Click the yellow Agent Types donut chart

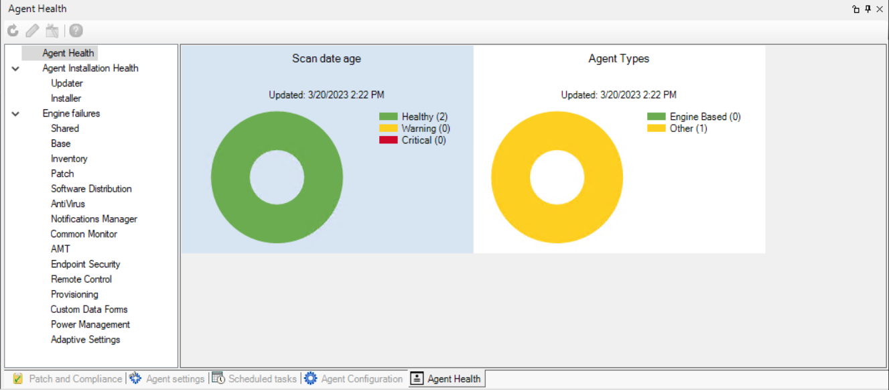pyautogui.click(x=508, y=178)
